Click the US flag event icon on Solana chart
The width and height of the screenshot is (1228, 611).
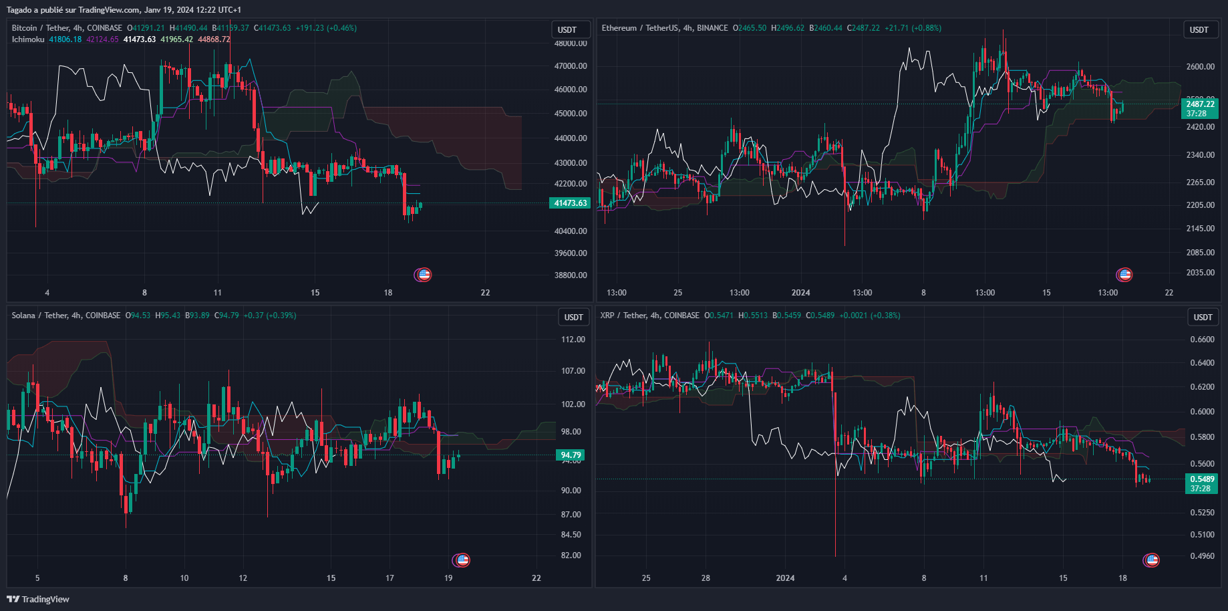coord(462,560)
